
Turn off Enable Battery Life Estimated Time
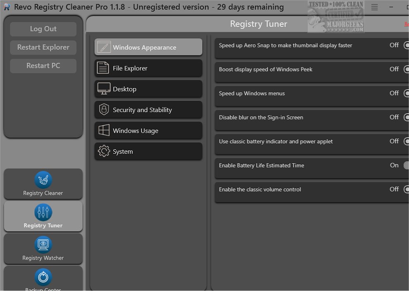pos(406,165)
